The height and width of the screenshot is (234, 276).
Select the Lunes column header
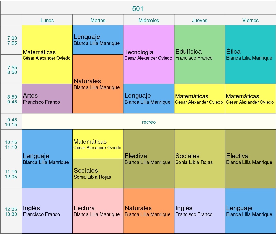[x=47, y=20]
